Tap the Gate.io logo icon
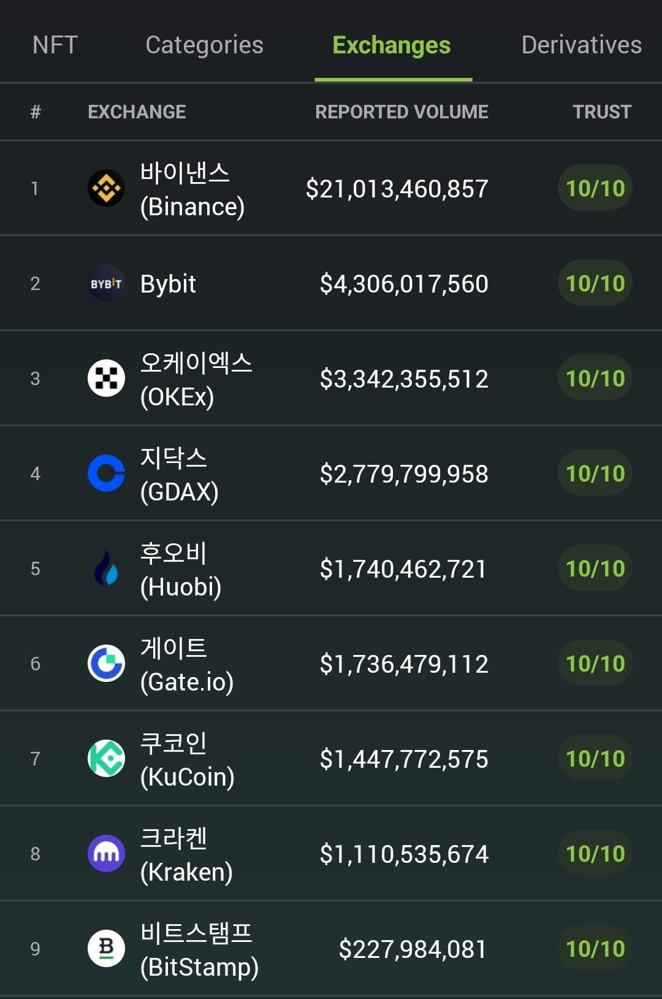The width and height of the screenshot is (662, 999). tap(106, 664)
